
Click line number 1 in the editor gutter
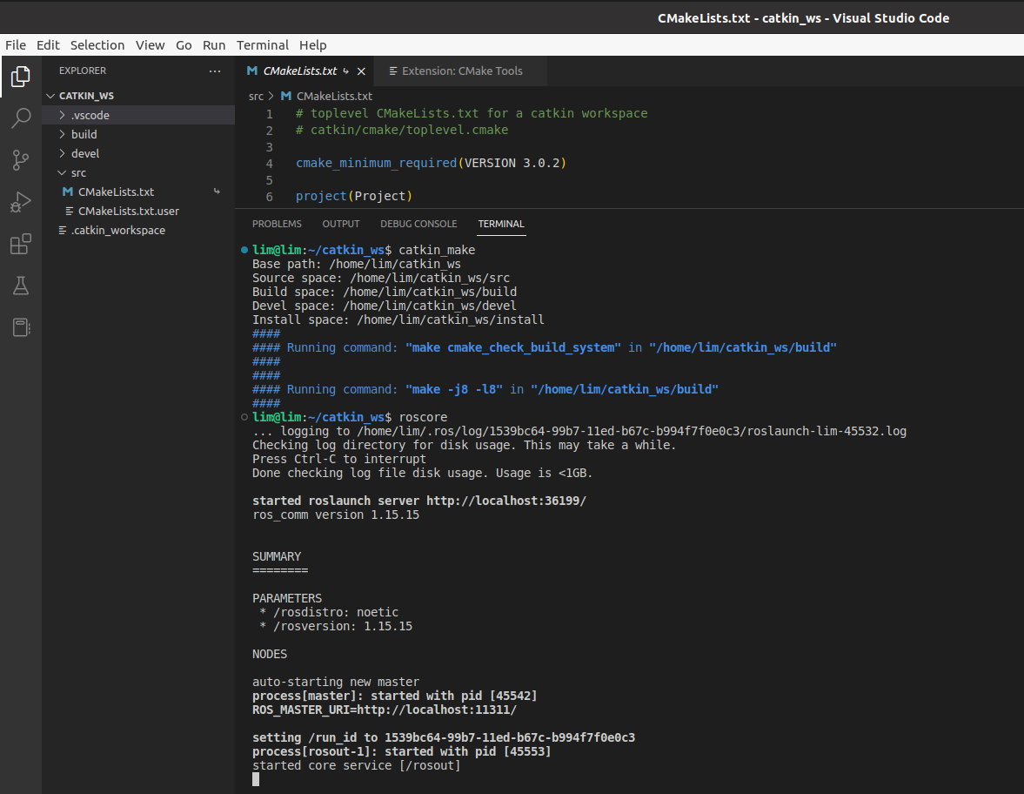(x=269, y=114)
